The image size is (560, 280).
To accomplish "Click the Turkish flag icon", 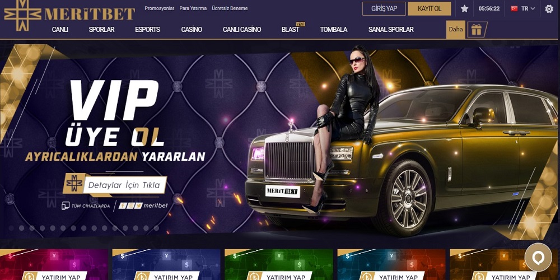I will point(514,8).
